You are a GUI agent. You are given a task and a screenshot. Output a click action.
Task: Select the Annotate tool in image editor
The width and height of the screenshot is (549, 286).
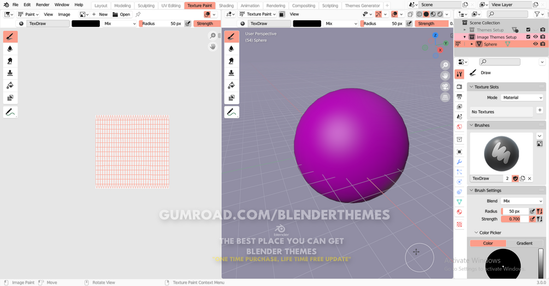(10, 112)
